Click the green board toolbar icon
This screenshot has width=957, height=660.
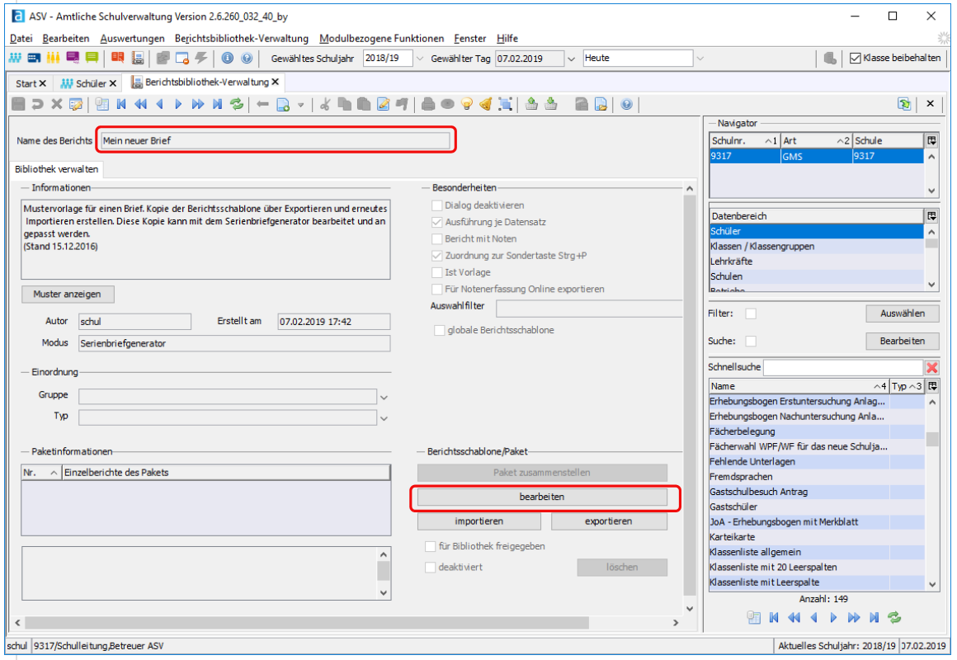tap(92, 58)
